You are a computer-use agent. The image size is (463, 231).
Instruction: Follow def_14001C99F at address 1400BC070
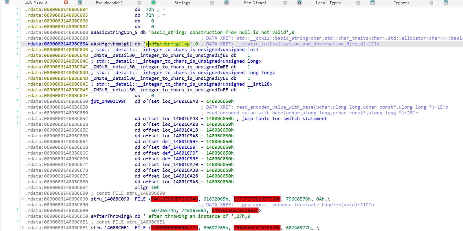180,159
